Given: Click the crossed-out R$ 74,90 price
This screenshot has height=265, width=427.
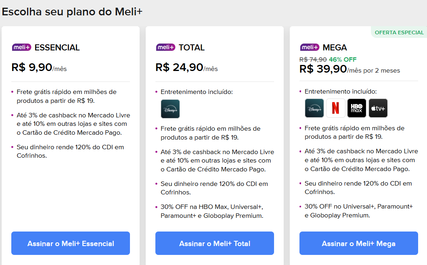Looking at the screenshot, I should tap(313, 59).
